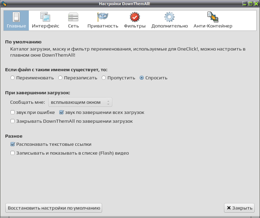Click the По умолчанию heading
The height and width of the screenshot is (218, 260).
click(23, 42)
